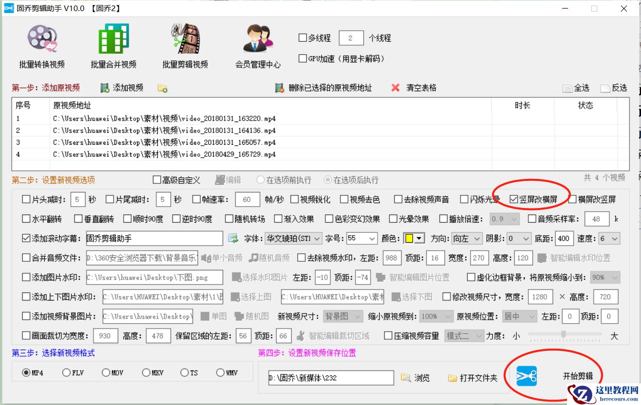Image resolution: width=641 pixels, height=405 pixels.
Task: Click the green refresh icon after subtitle field
Action: (x=233, y=238)
